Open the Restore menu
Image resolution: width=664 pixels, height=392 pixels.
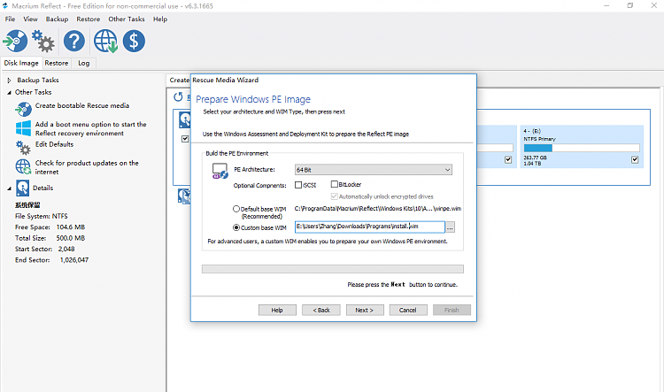[88, 19]
